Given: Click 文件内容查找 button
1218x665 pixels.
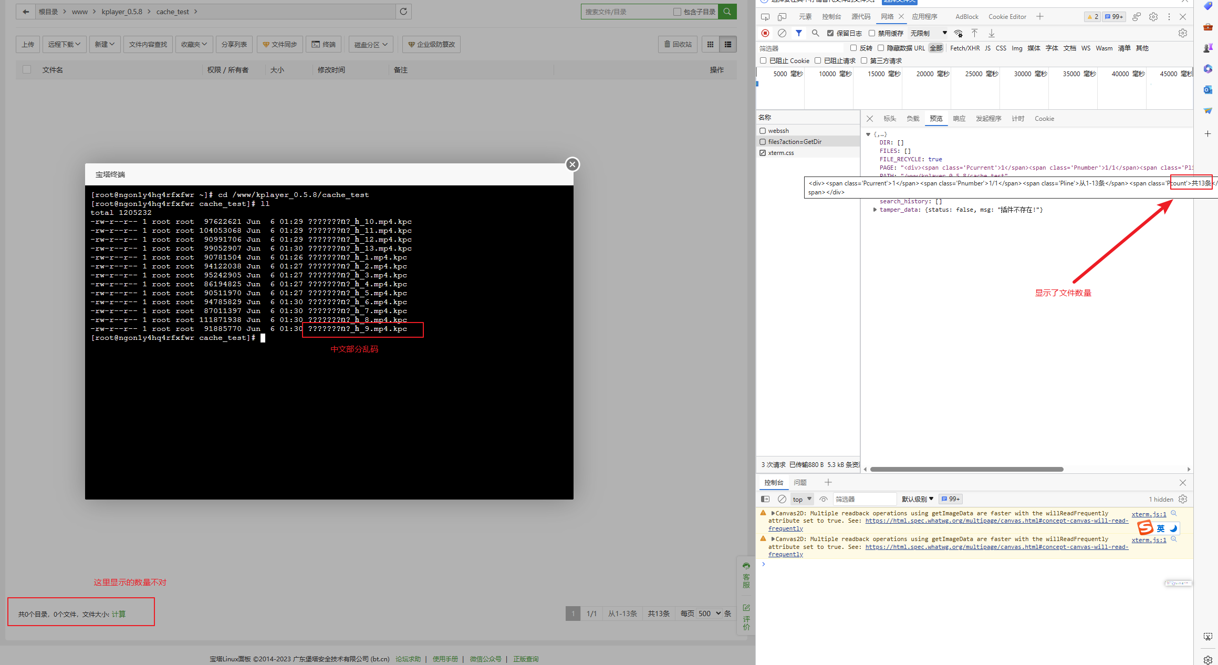Looking at the screenshot, I should click(x=148, y=45).
